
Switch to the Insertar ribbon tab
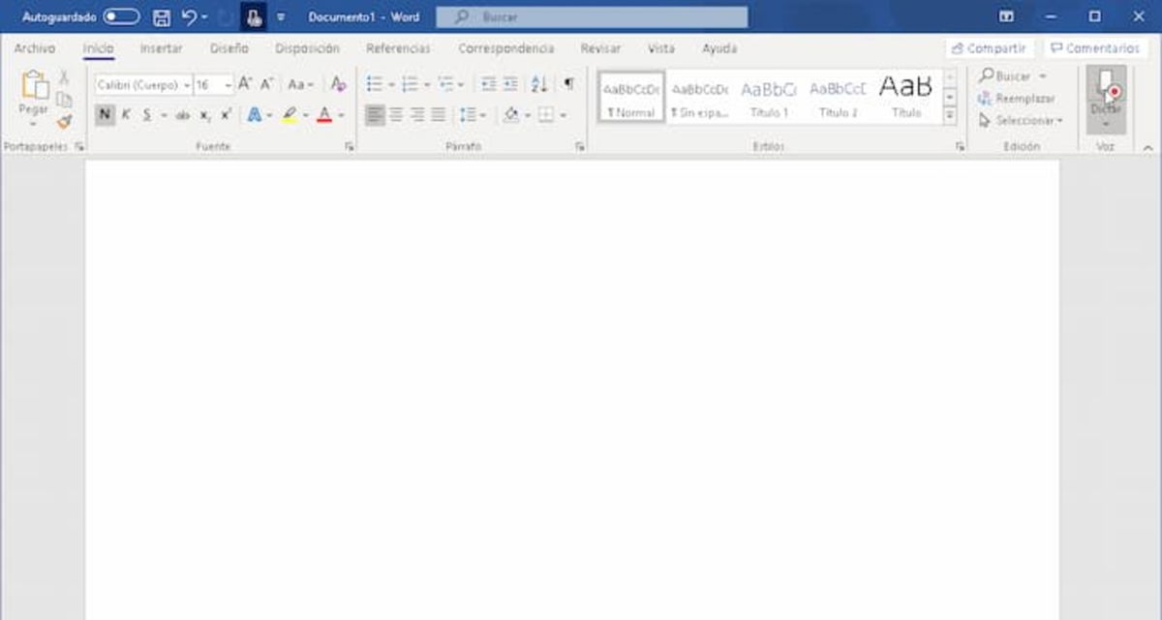click(x=161, y=47)
